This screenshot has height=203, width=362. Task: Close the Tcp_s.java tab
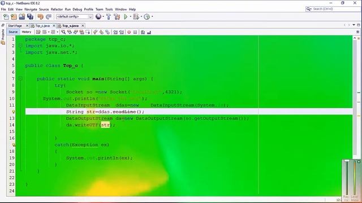click(x=83, y=26)
